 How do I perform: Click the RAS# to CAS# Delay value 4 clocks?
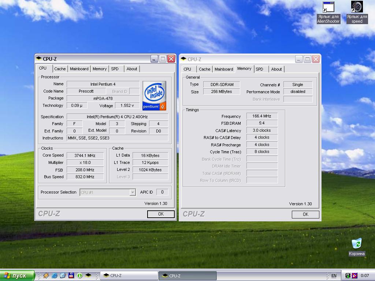pyautogui.click(x=262, y=138)
